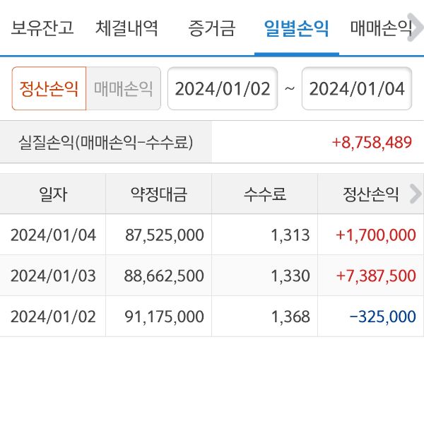The image size is (424, 424).
Task: Click the 정산손익 column header
Action: point(371,194)
